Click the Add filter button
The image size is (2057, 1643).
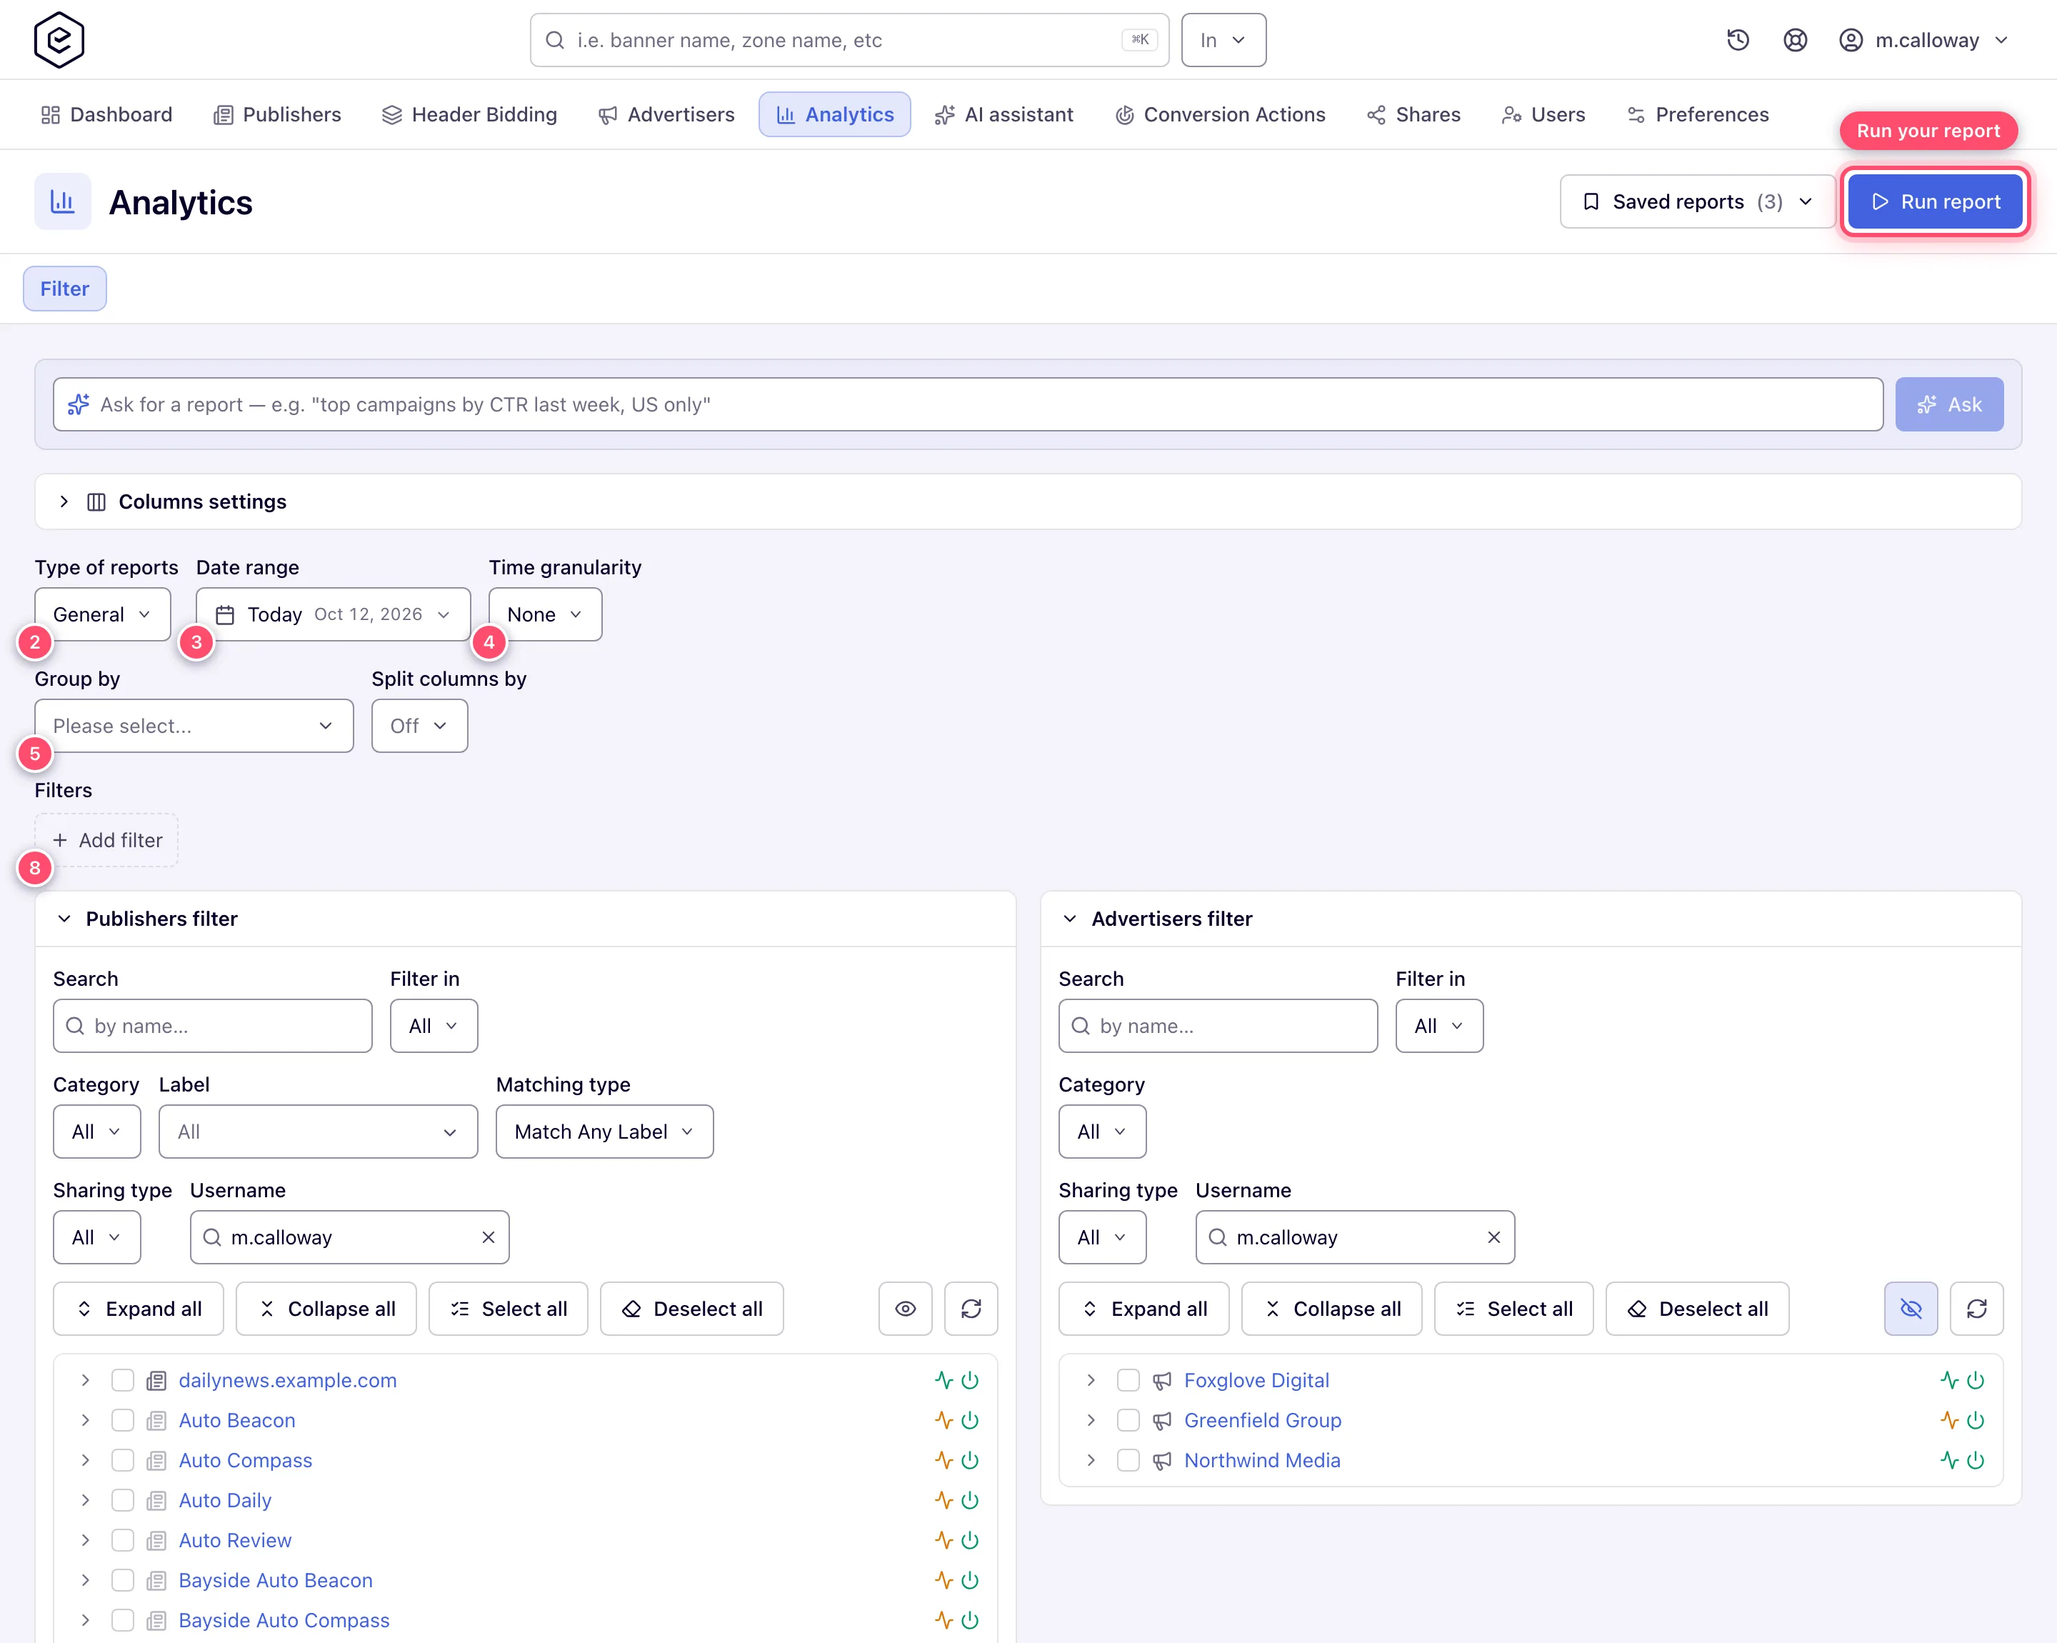[107, 841]
